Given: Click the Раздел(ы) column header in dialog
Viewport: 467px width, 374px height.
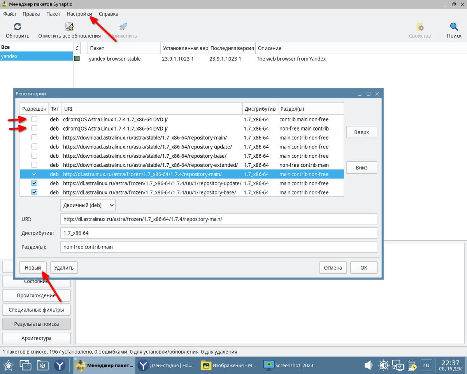Looking at the screenshot, I should pyautogui.click(x=311, y=109).
